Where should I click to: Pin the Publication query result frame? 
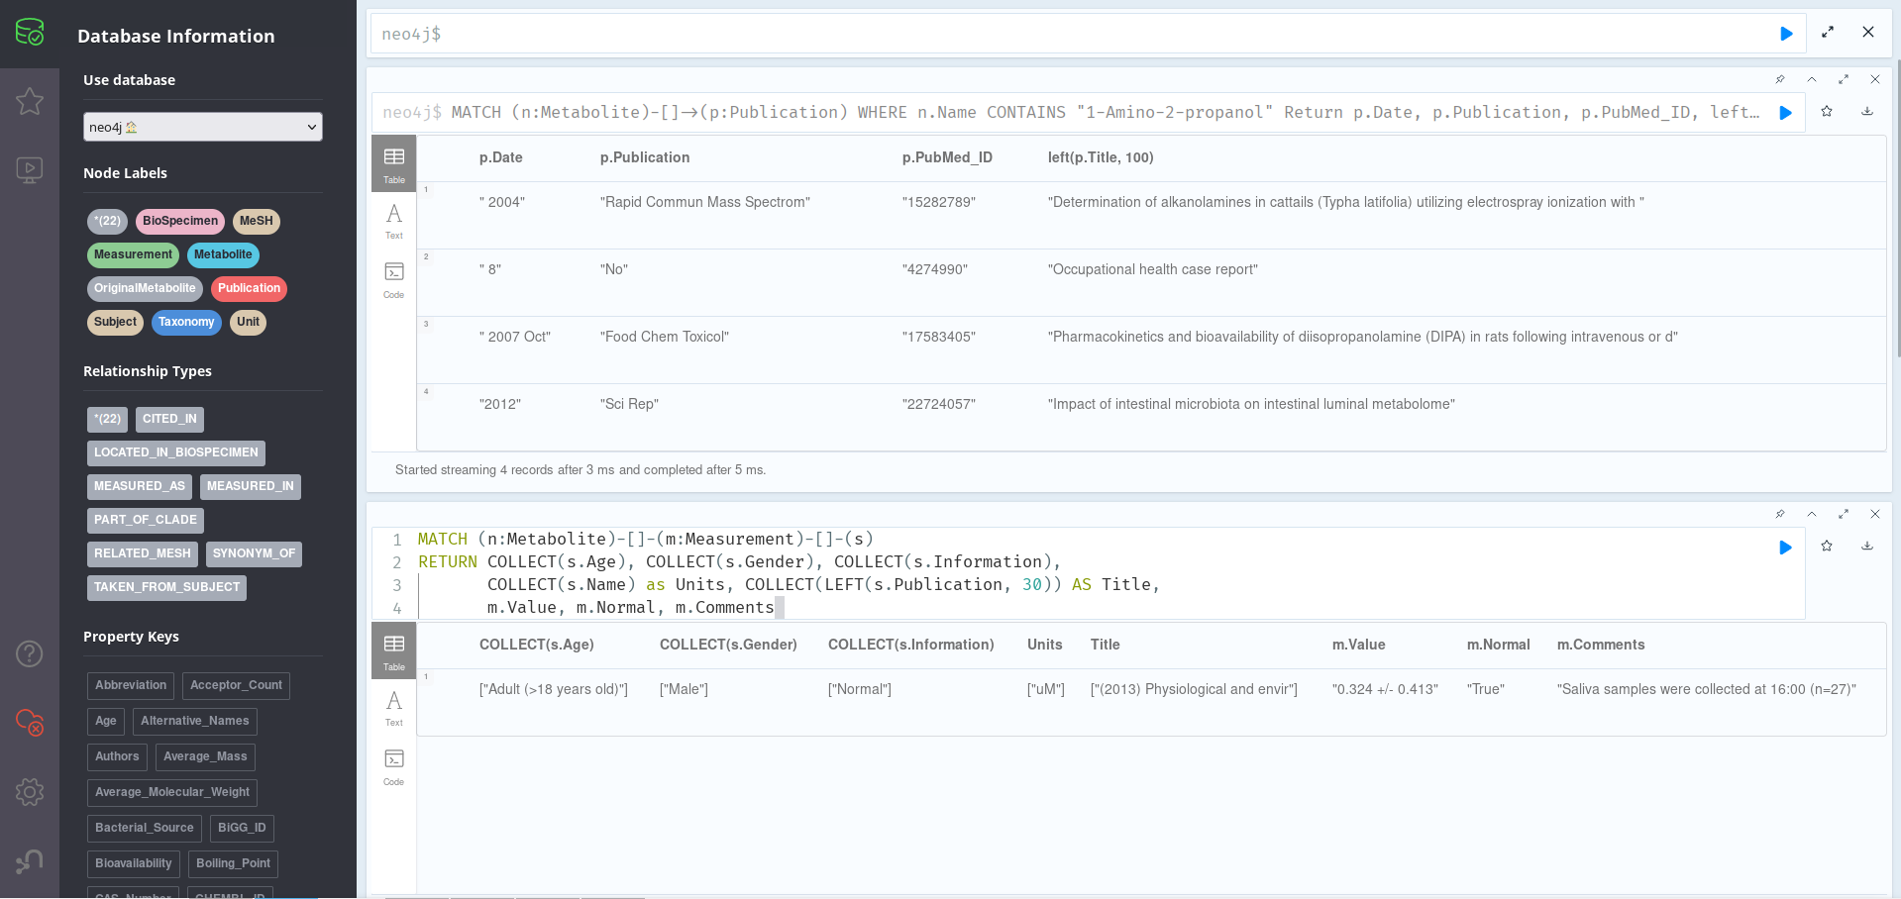click(1780, 79)
